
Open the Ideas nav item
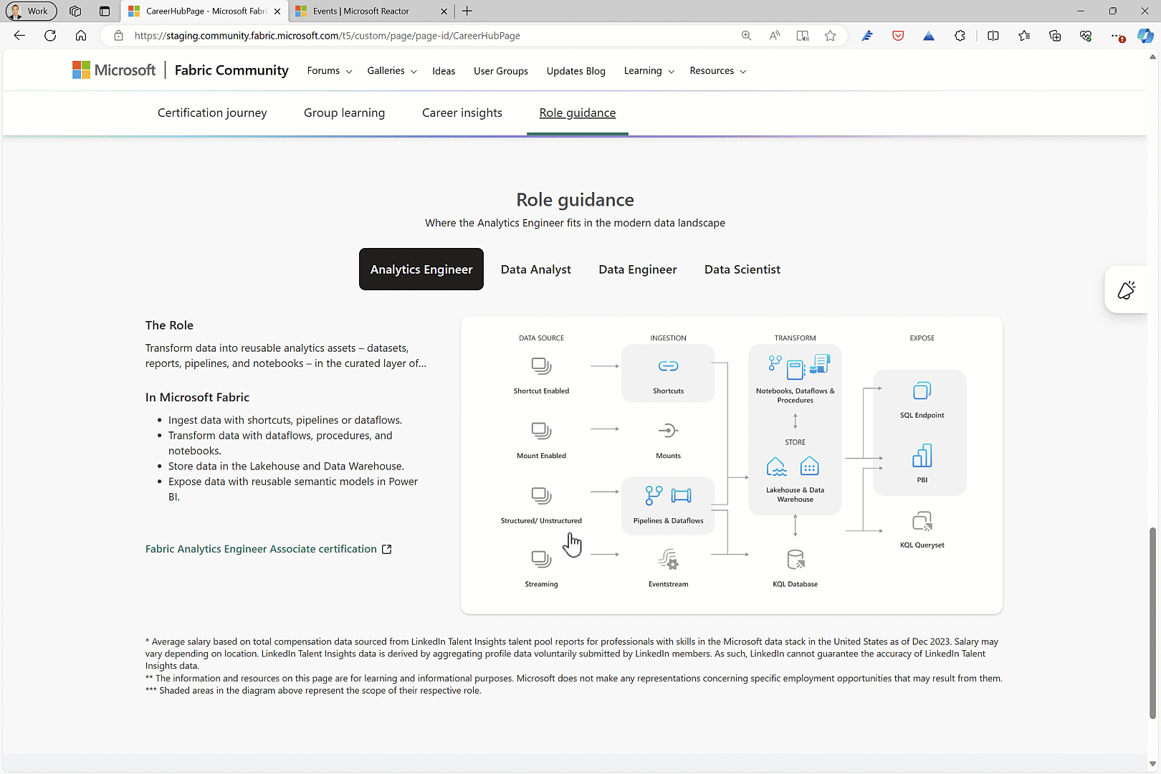444,71
